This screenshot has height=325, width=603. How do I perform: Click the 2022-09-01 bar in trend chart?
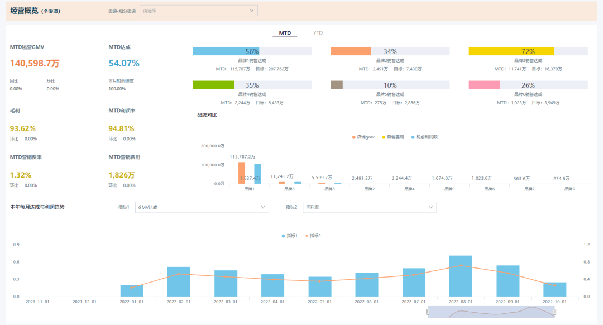pyautogui.click(x=508, y=281)
